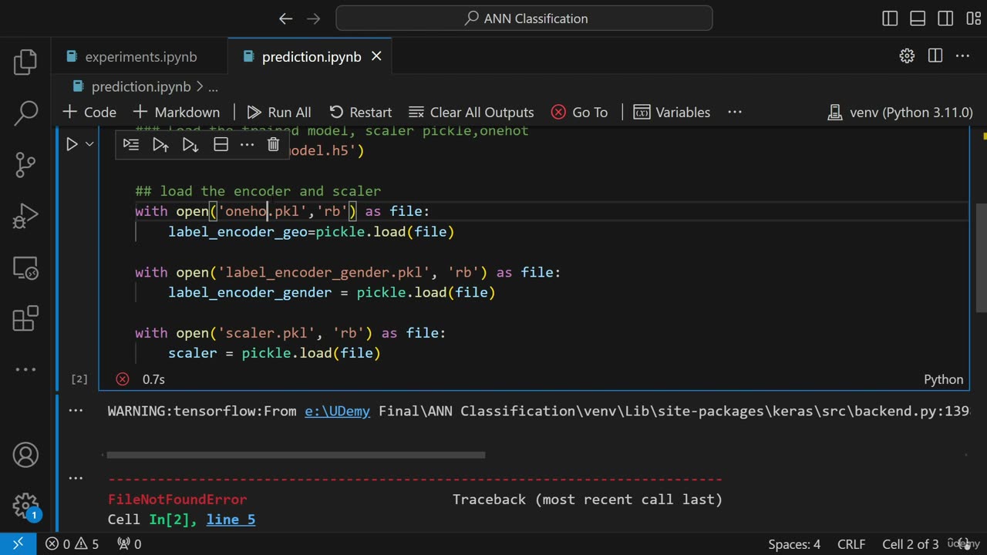Show errors and warnings from the status bar
This screenshot has height=555, width=987.
(72, 544)
